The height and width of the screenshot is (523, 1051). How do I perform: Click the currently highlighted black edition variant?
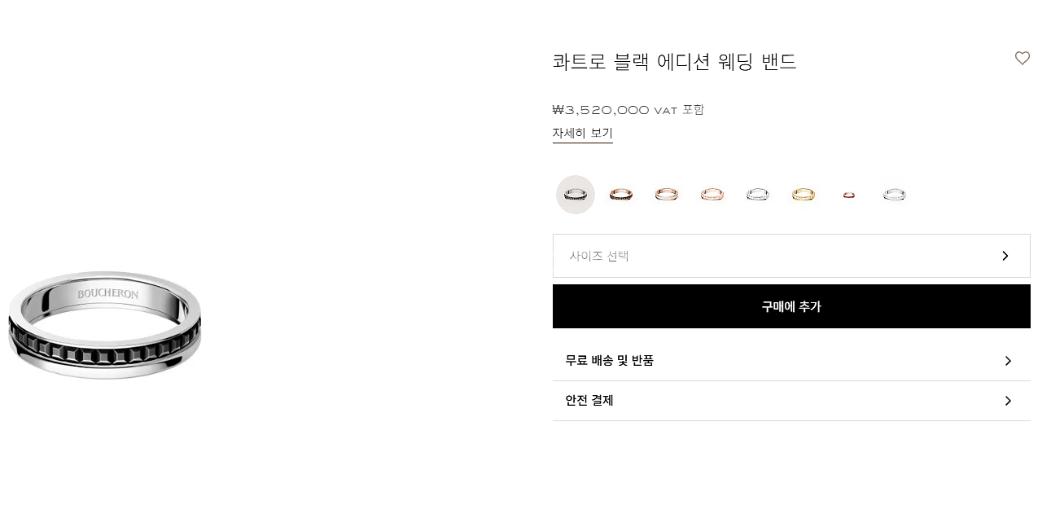point(576,195)
